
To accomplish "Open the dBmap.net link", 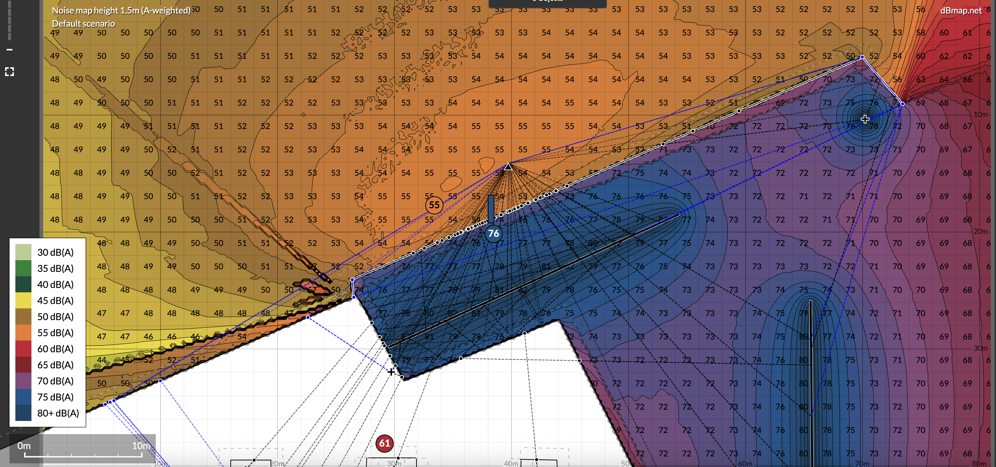I will pyautogui.click(x=961, y=11).
